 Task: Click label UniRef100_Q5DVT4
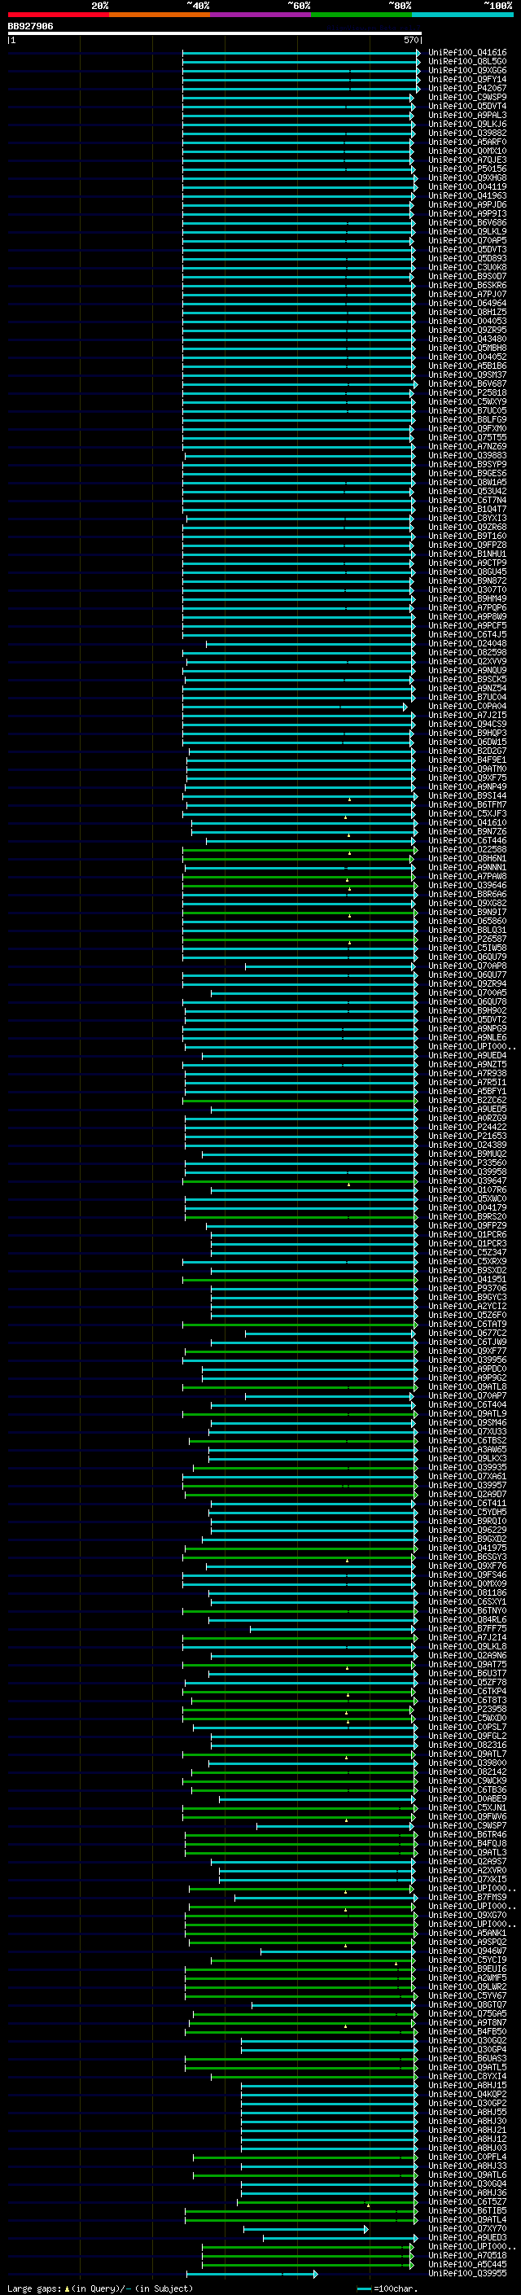467,106
